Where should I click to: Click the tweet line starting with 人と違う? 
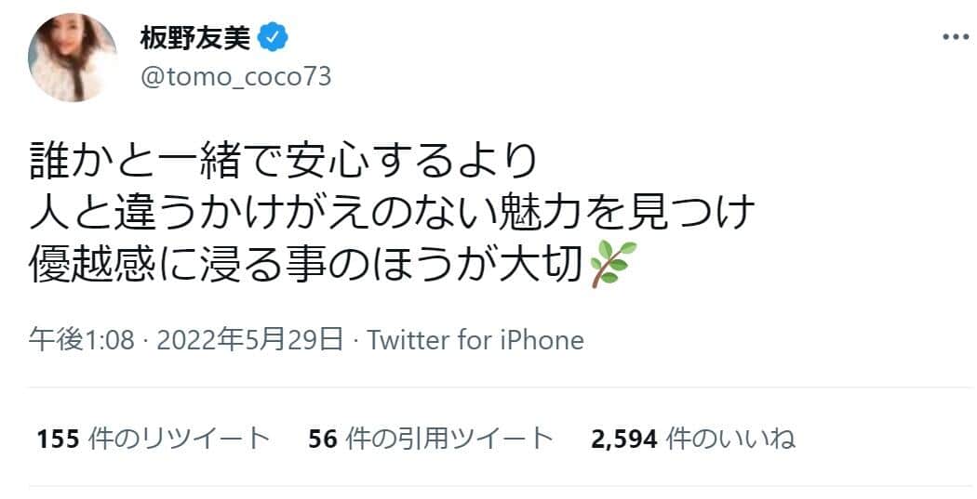391,213
